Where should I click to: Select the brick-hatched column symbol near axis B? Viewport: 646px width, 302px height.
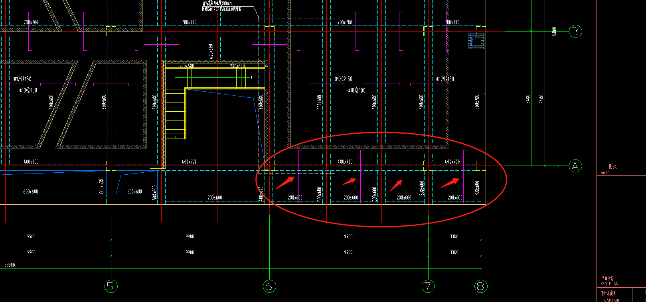click(476, 41)
